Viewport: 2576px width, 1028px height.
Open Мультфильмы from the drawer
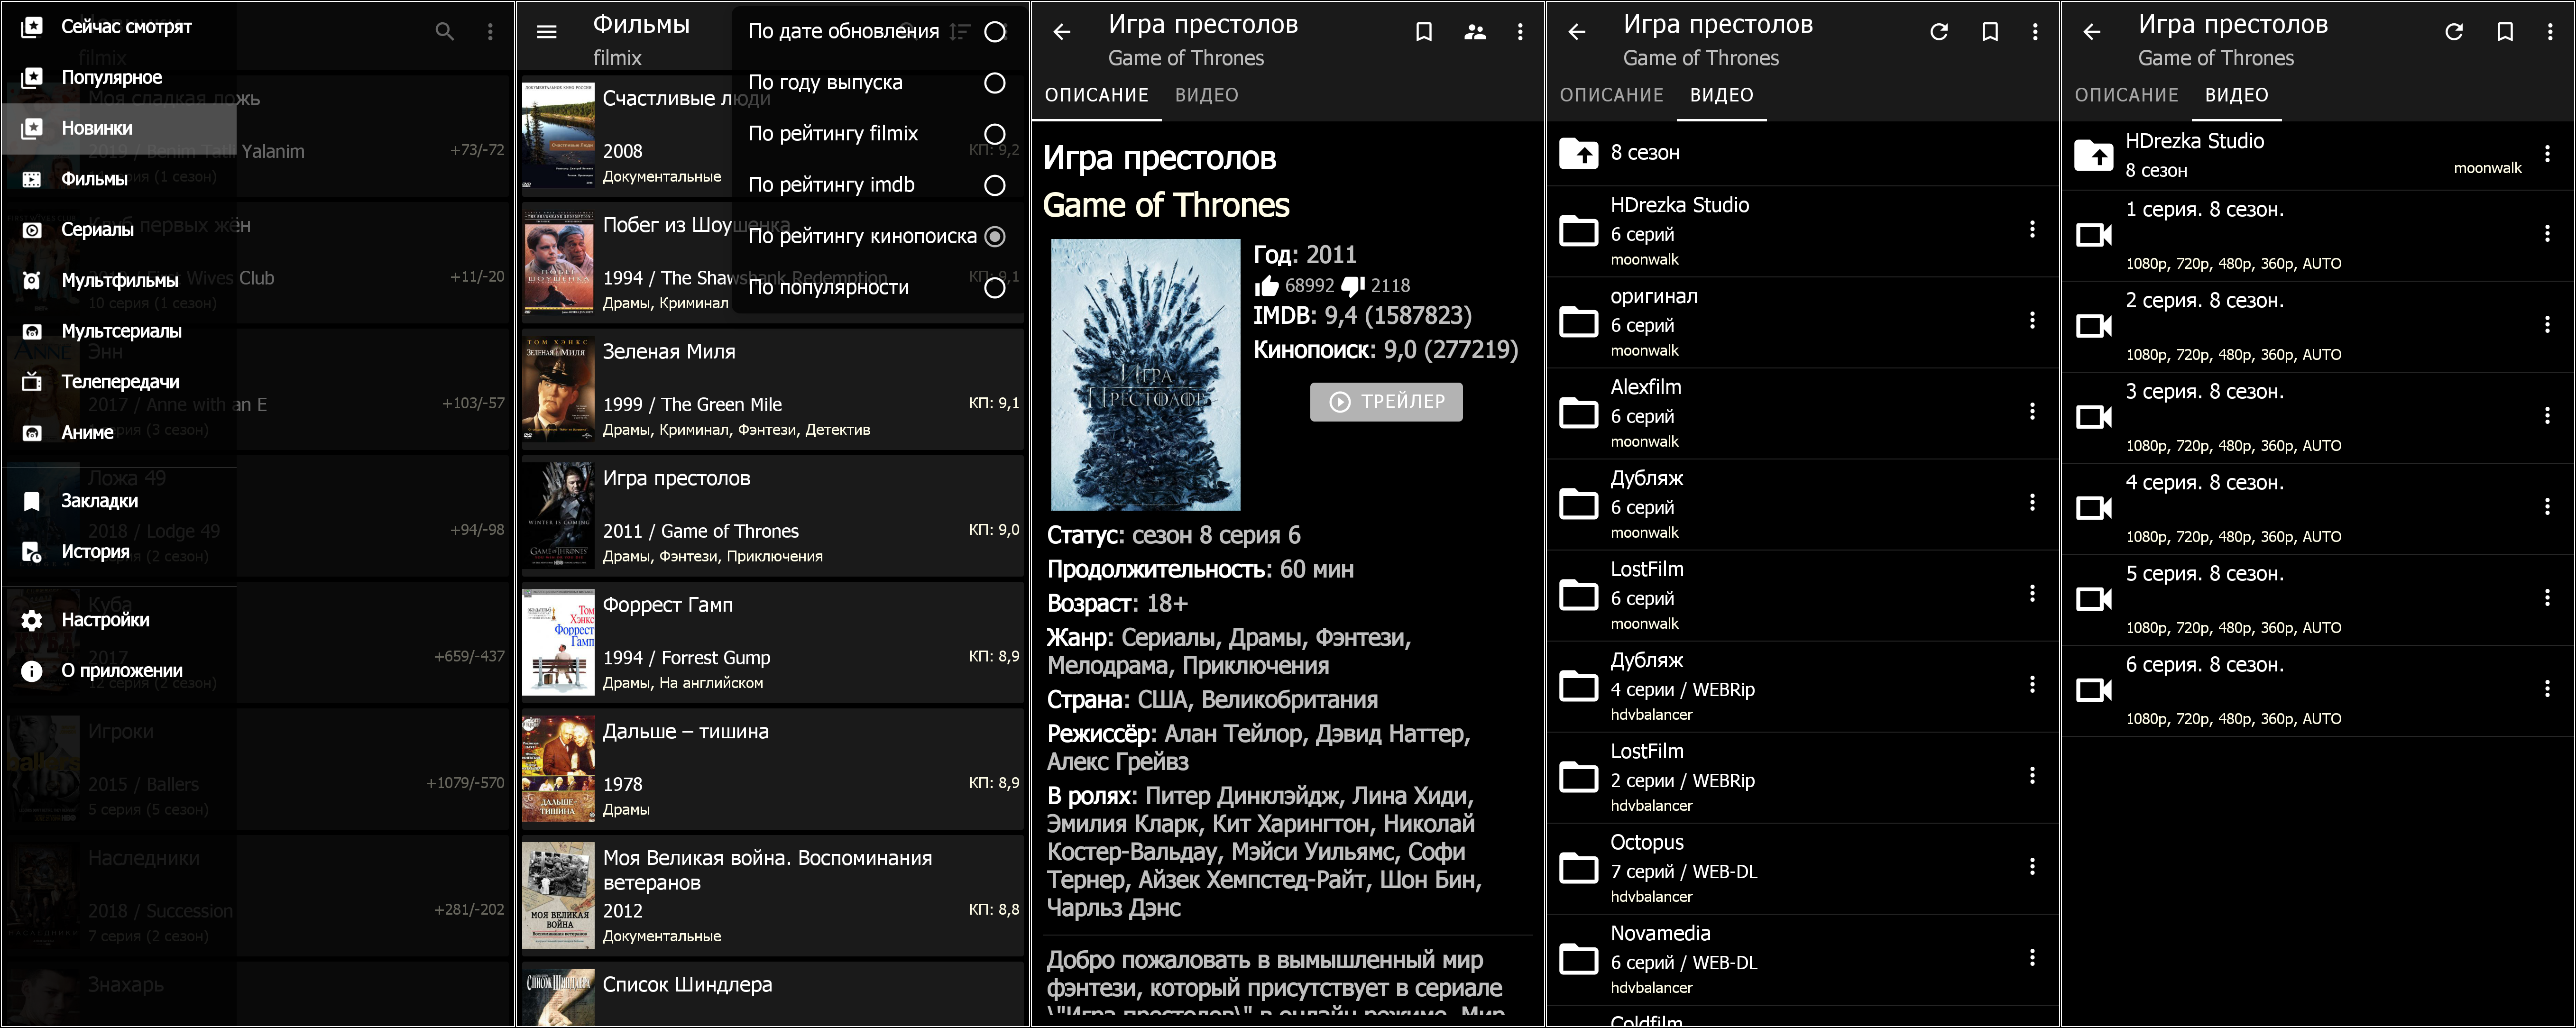(118, 280)
